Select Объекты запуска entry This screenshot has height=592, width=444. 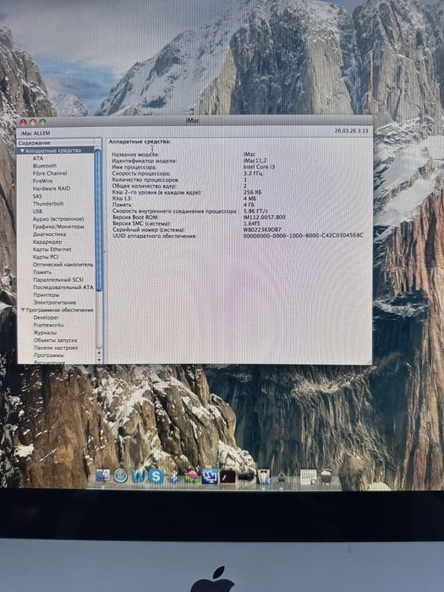56,340
